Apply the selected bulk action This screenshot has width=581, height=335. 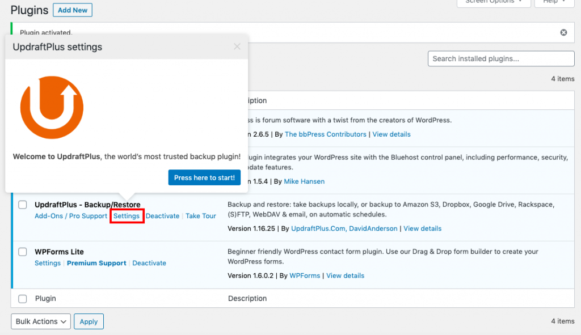pos(89,321)
